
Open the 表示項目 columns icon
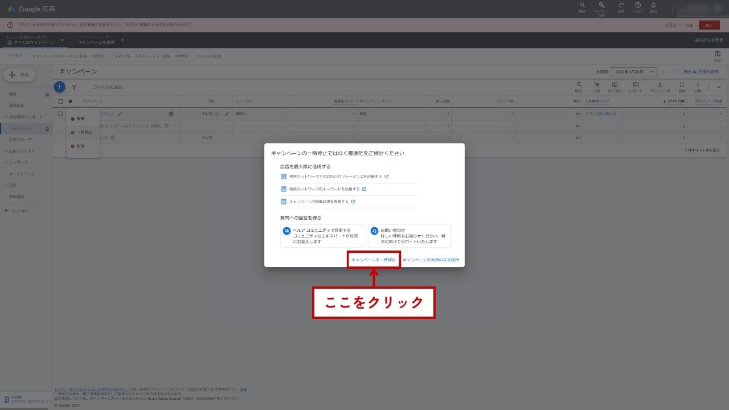click(x=615, y=85)
